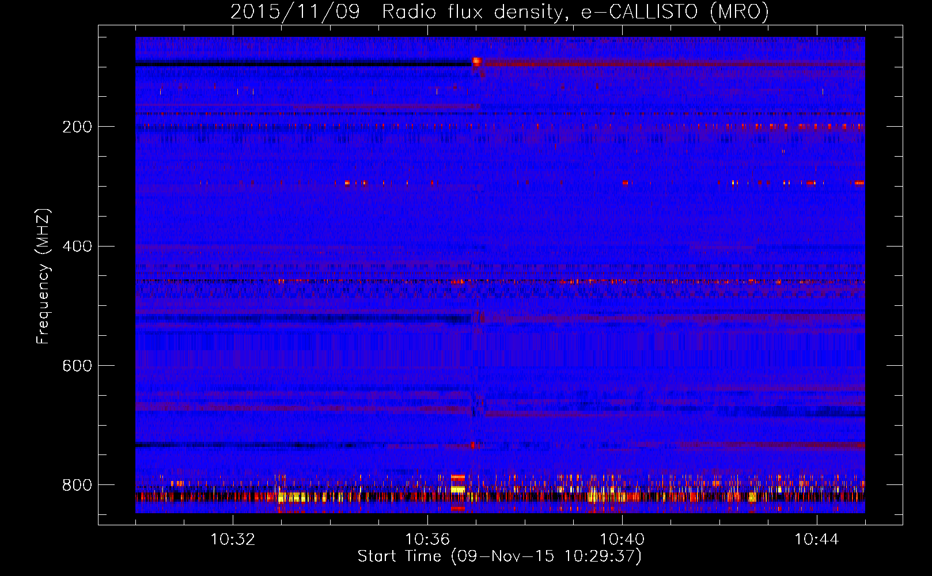Click the plot title '2015/11/09 Radio flux density'
The image size is (932, 576).
click(x=499, y=12)
